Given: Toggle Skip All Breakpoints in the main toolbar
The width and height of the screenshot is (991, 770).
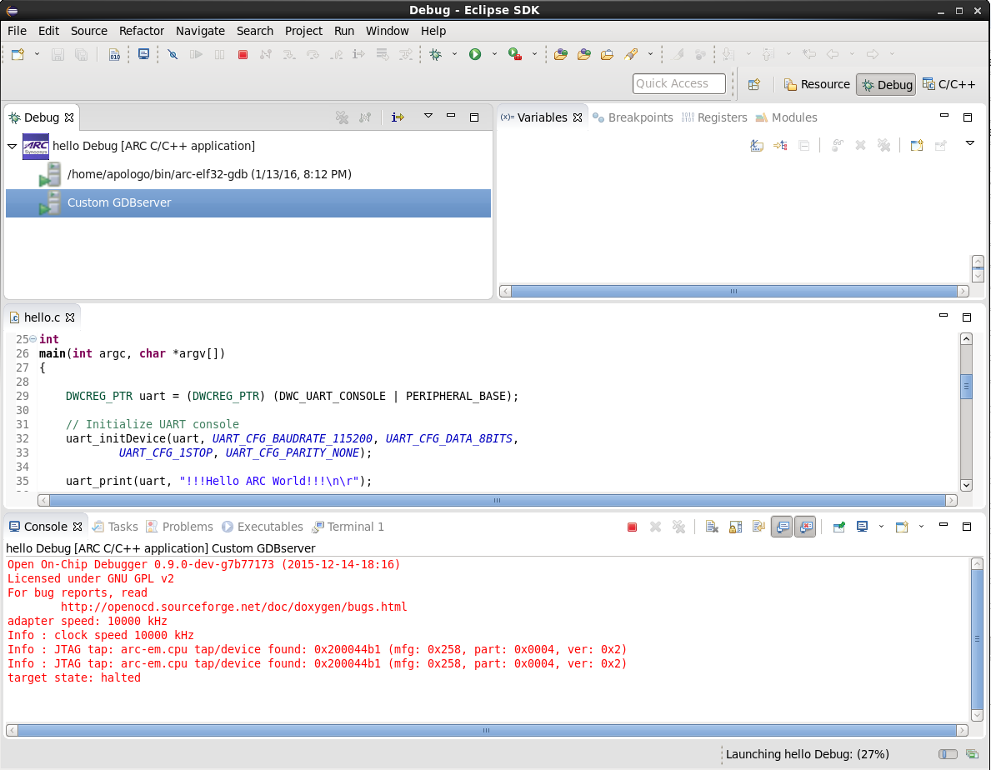Looking at the screenshot, I should click(x=173, y=54).
